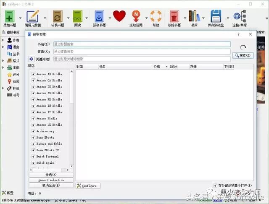
Task: Click the Get books (获取书籍) toolbar icon
Action: pos(99,16)
